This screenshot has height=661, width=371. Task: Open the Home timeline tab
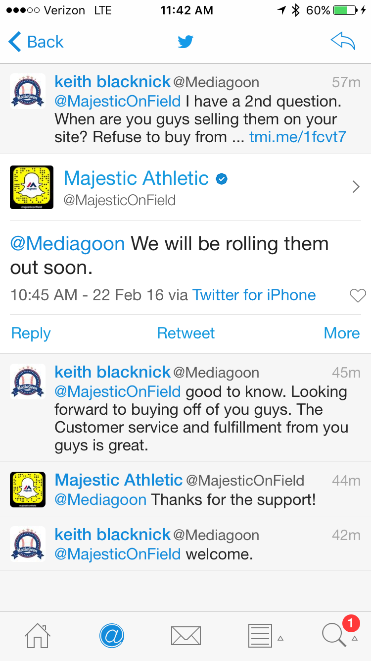38,635
